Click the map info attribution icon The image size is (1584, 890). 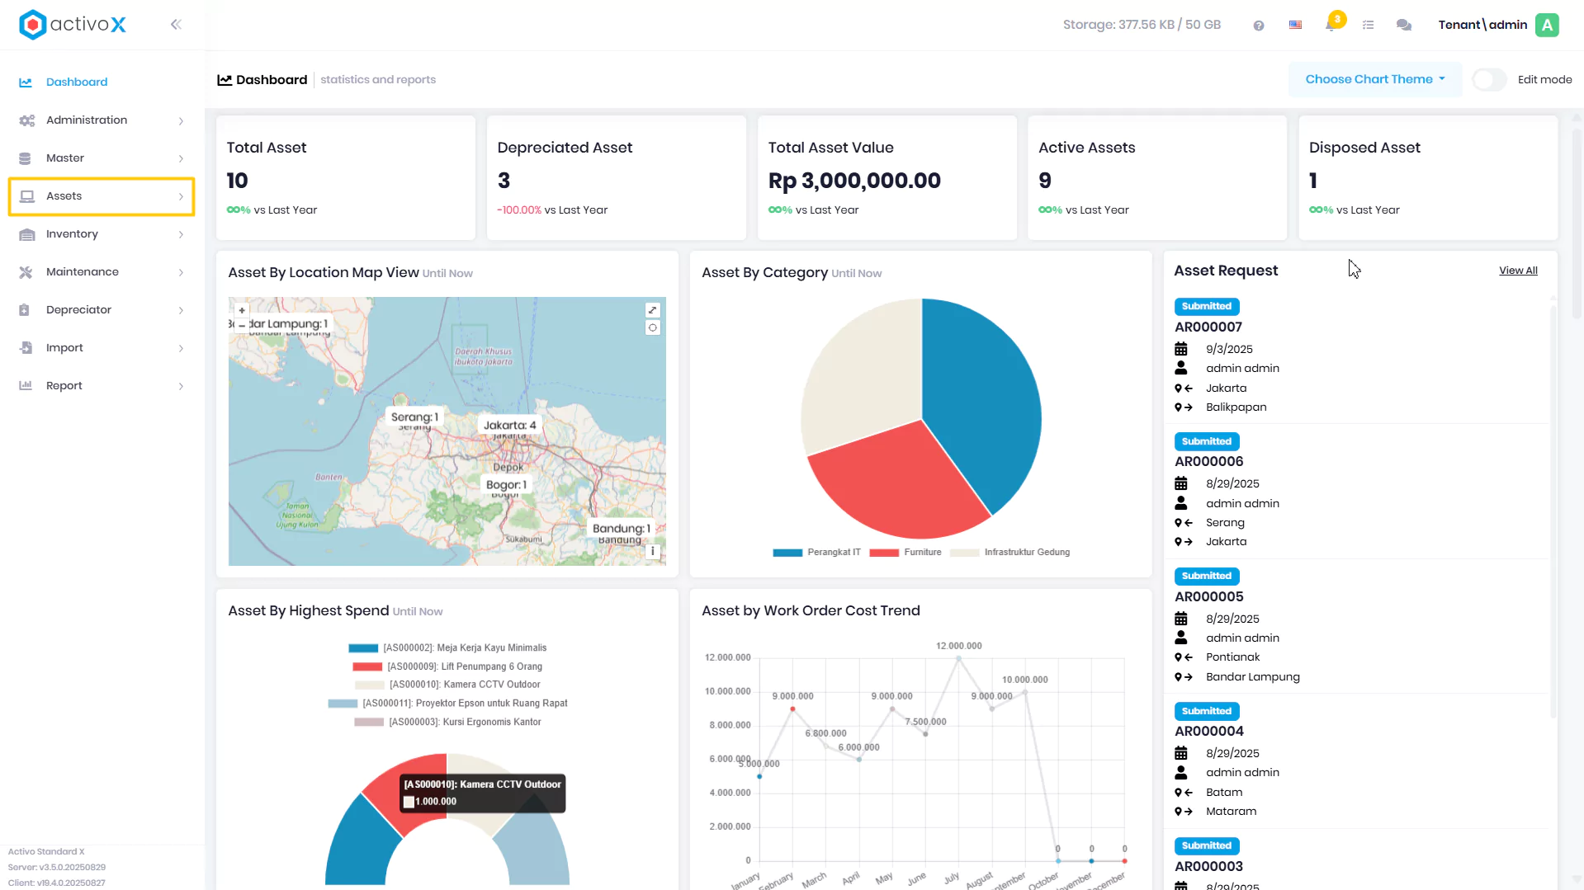pos(653,551)
